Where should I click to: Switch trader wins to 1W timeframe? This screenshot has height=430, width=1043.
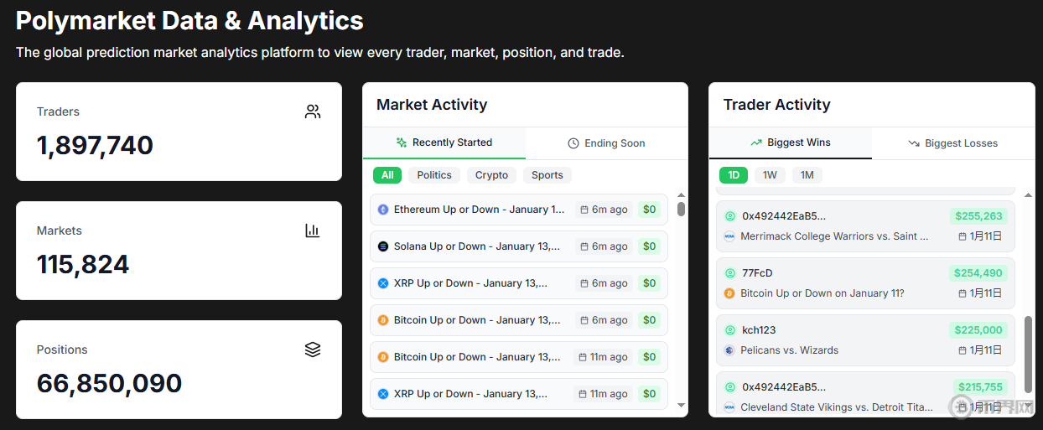[x=770, y=175]
